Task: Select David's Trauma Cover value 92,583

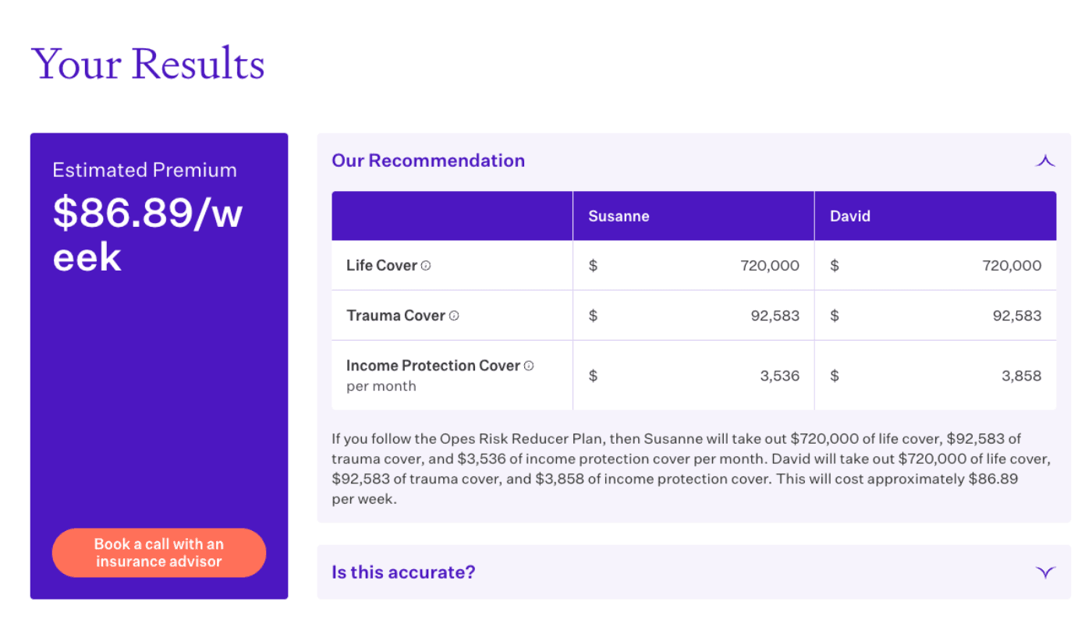Action: (x=1016, y=316)
